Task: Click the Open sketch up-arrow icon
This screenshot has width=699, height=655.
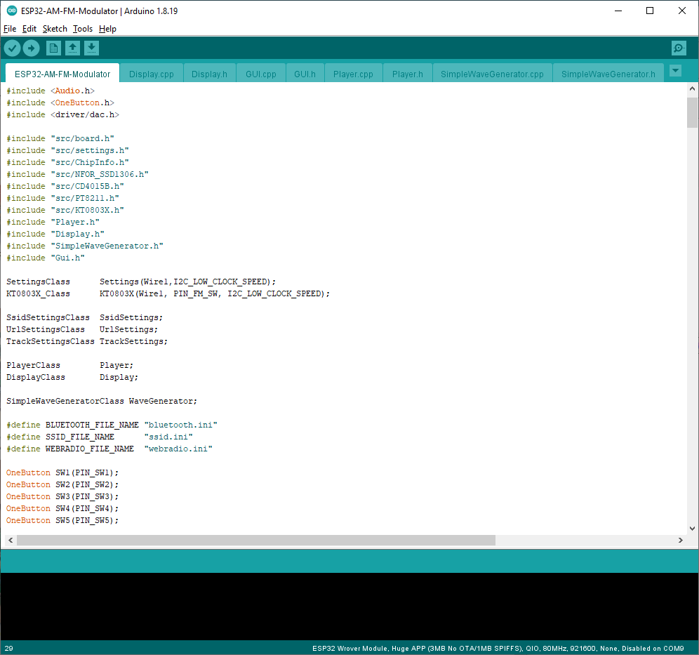Action: tap(73, 48)
